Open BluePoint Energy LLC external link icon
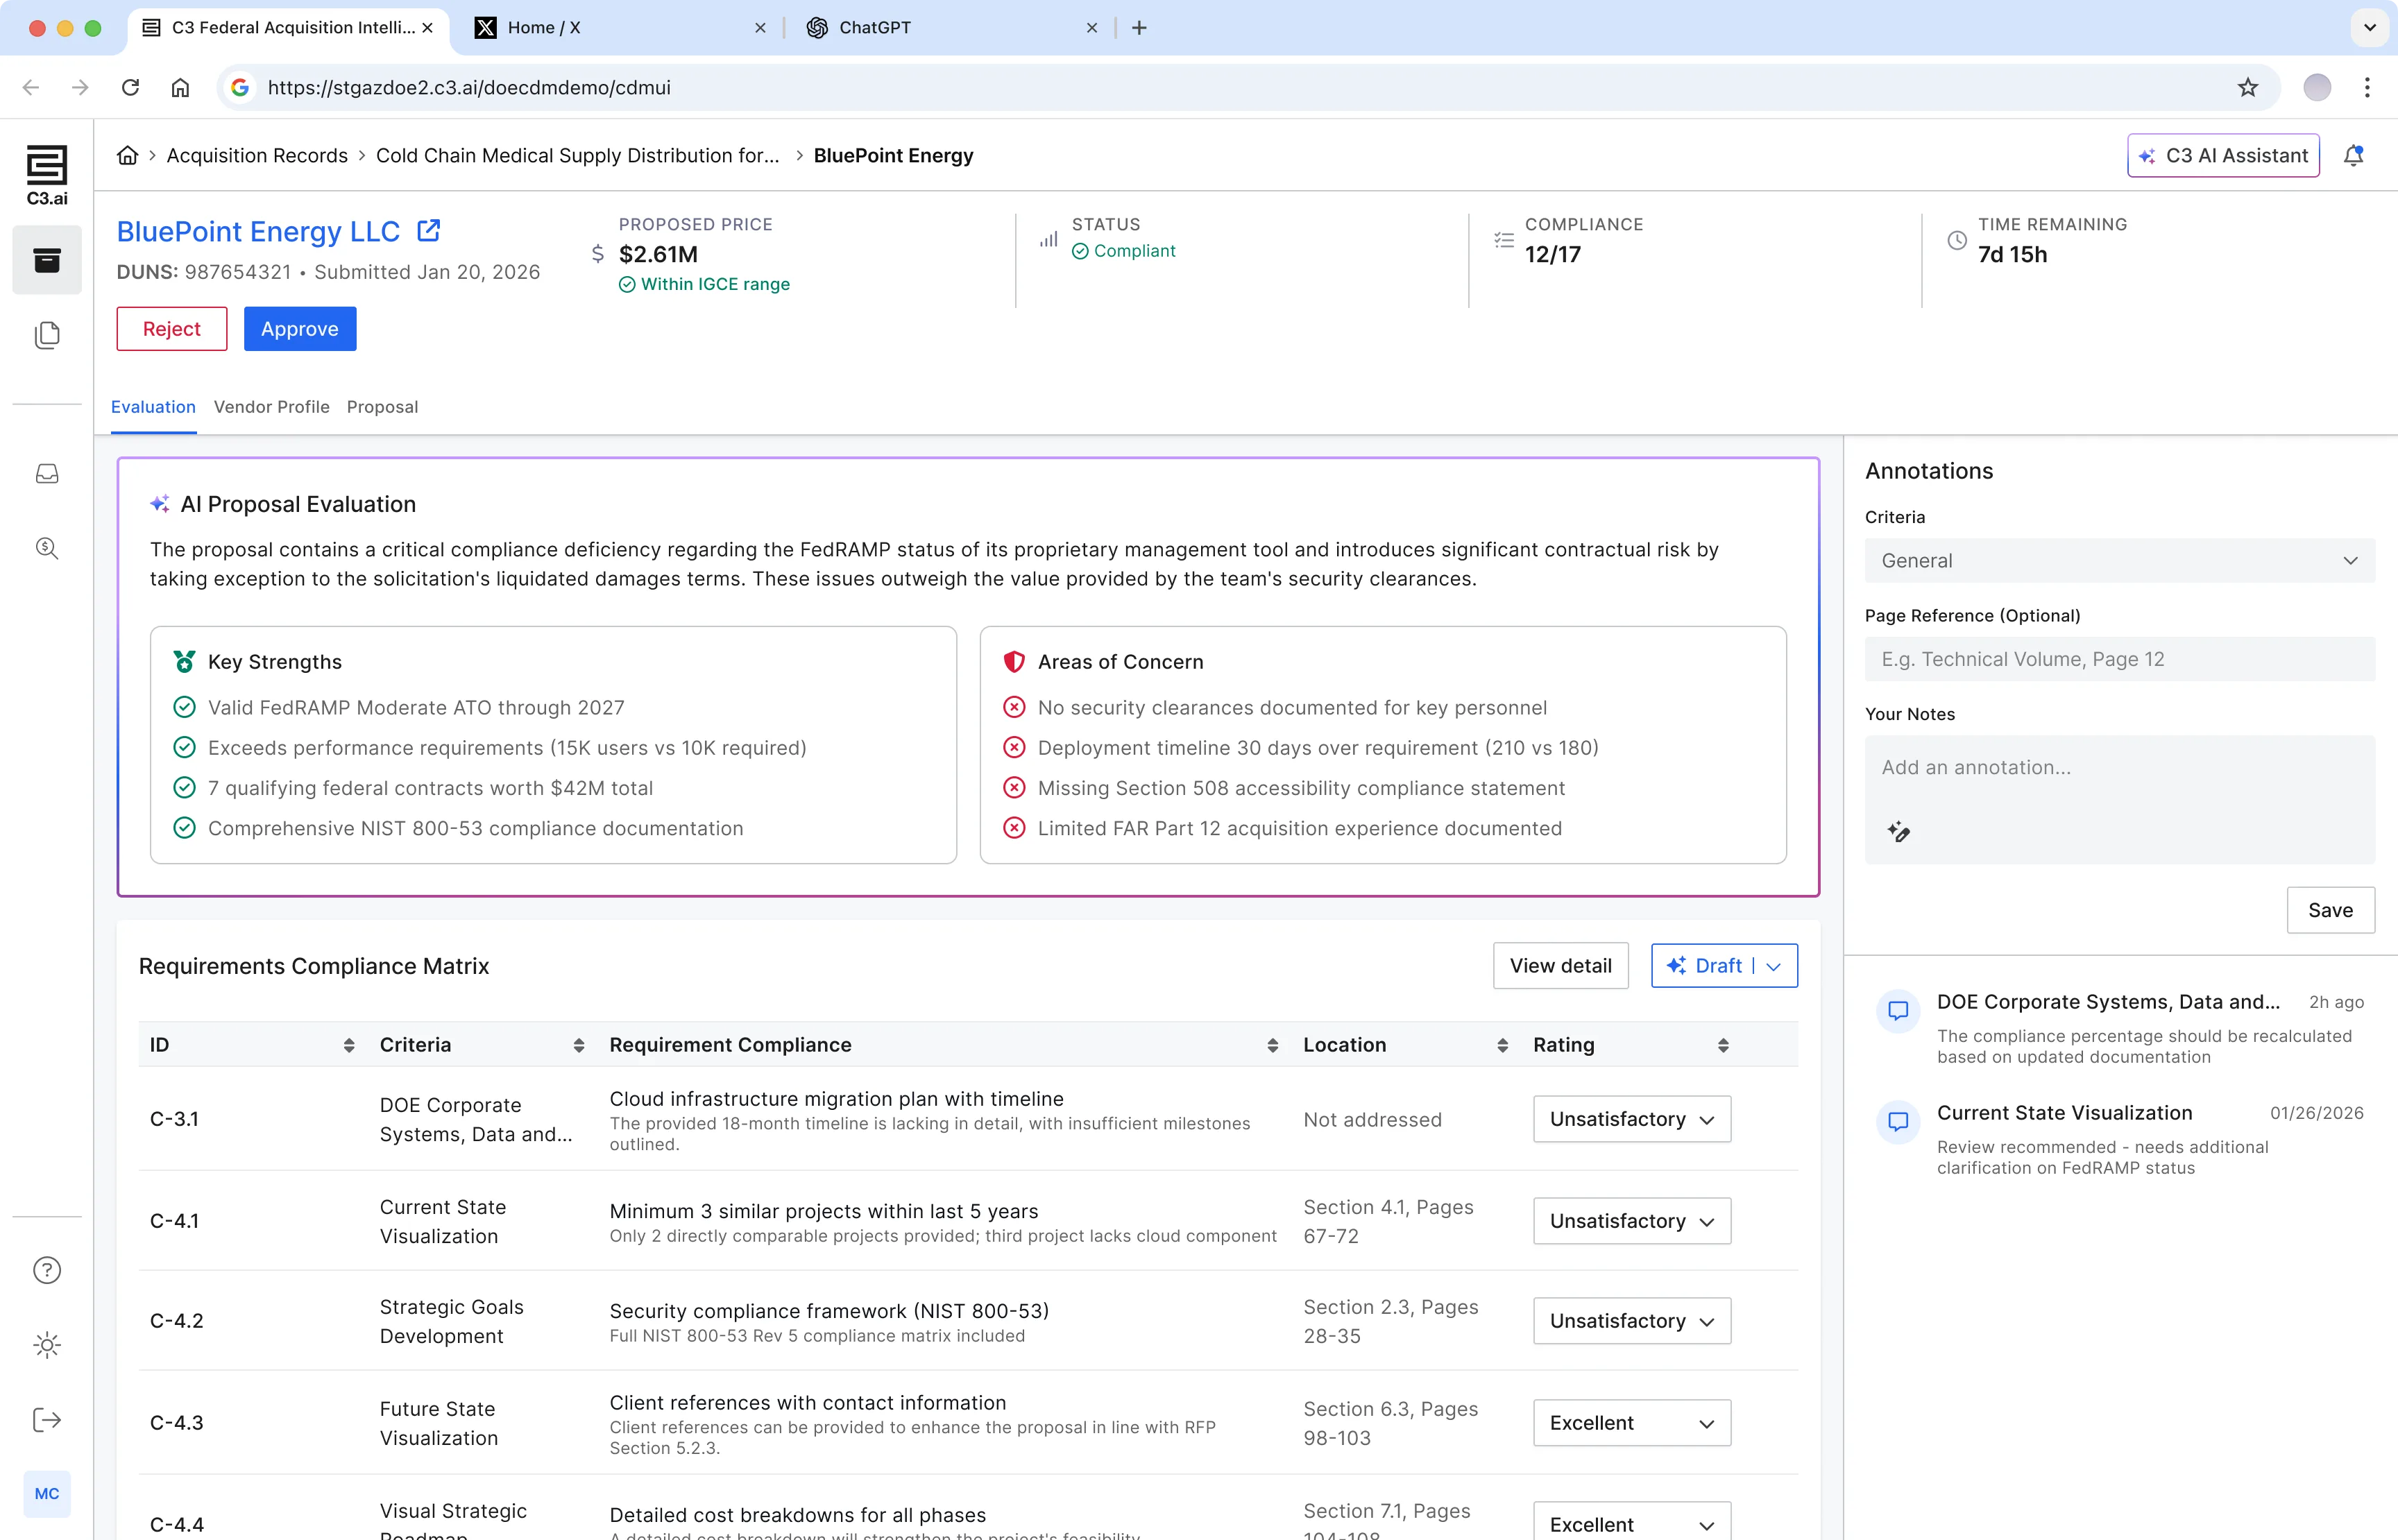Viewport: 2398px width, 1540px height. (429, 230)
